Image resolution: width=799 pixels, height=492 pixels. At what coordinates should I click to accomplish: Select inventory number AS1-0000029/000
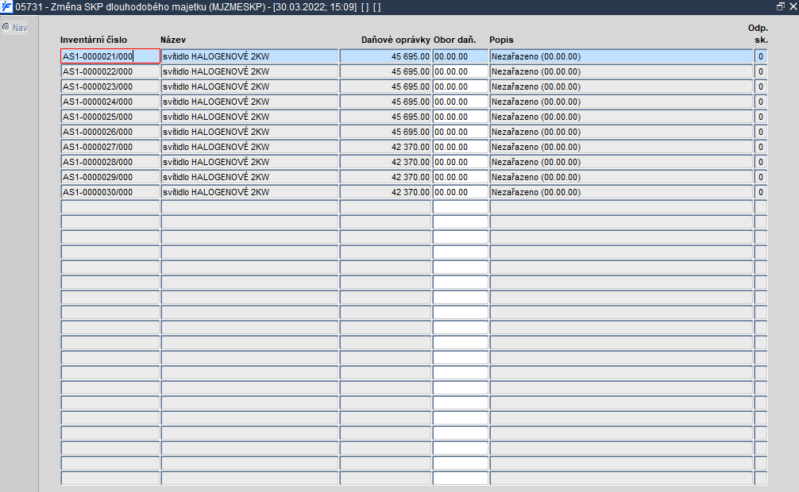pyautogui.click(x=110, y=177)
